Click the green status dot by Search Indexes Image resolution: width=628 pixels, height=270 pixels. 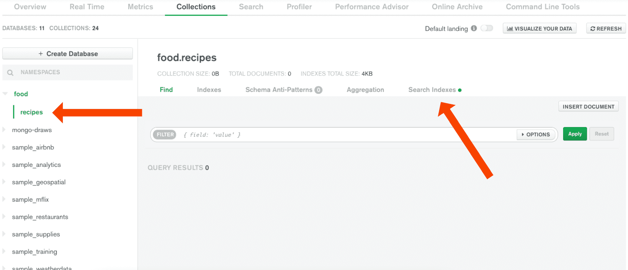coord(460,90)
